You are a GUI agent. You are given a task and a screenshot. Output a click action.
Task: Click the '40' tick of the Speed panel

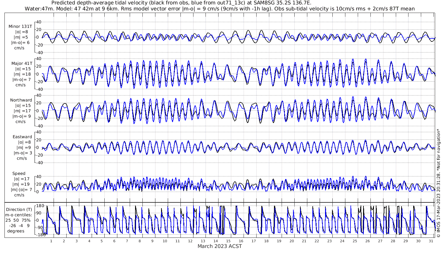tap(39, 176)
